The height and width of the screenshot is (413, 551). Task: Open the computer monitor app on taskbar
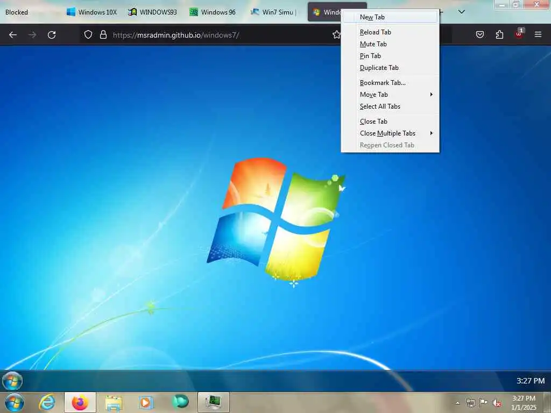pos(213,402)
